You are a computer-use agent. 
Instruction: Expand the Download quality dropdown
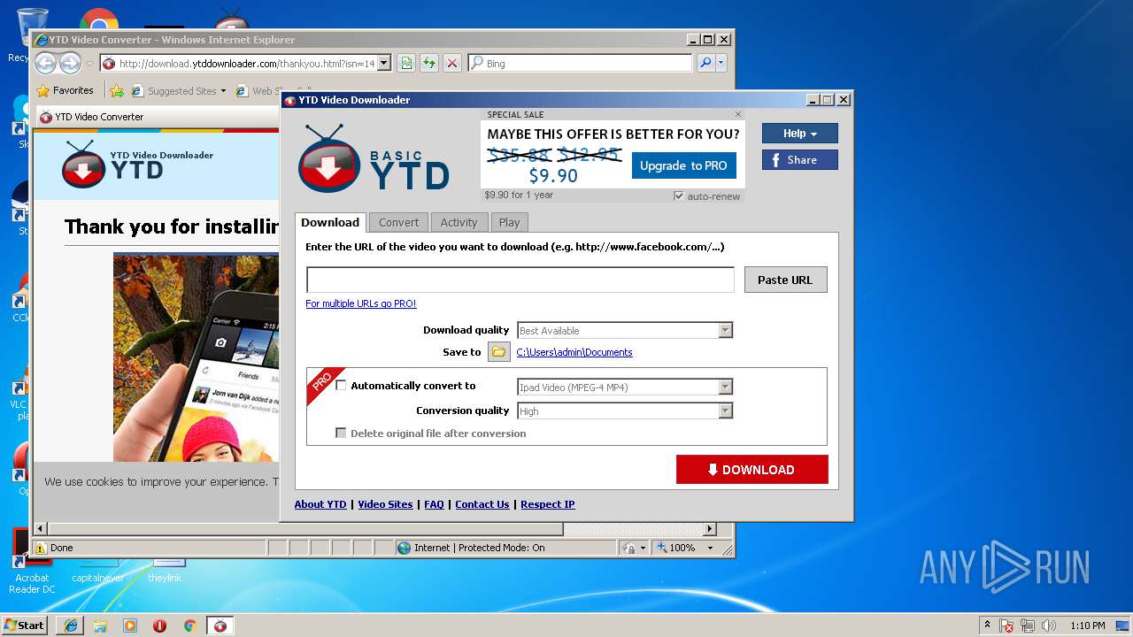pyautogui.click(x=725, y=330)
